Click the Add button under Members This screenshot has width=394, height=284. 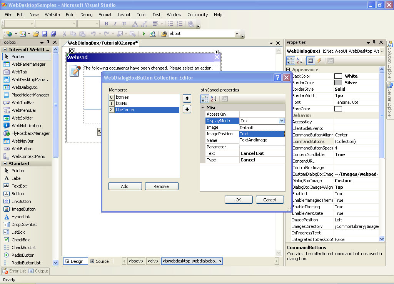[x=125, y=186]
